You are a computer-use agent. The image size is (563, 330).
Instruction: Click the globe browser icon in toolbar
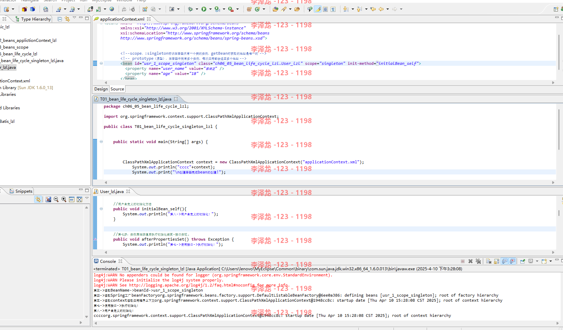(x=112, y=9)
